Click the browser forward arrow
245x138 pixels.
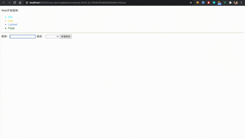point(9,2)
